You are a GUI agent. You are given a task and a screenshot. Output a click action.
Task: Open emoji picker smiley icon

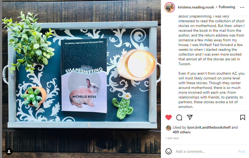(x=169, y=151)
